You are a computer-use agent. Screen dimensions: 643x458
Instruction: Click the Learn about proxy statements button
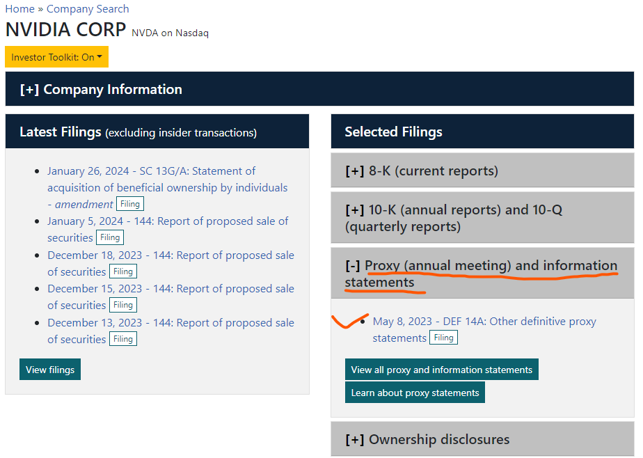pos(415,393)
